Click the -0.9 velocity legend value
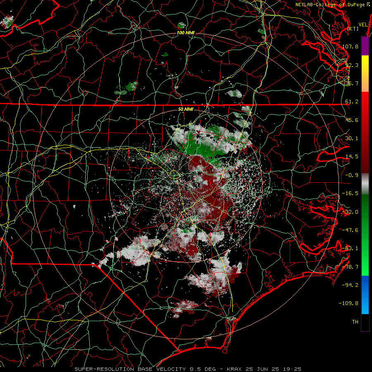 (x=352, y=175)
